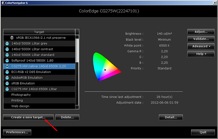Viewport: 218px width, 139px height.
Task: Select the Printing target row
Action: (39, 100)
